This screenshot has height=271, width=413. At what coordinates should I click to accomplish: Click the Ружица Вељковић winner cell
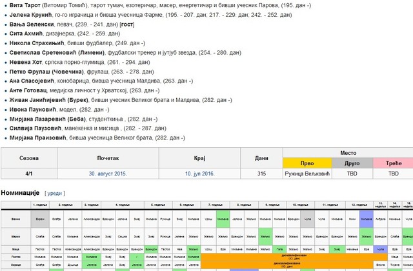click(307, 174)
